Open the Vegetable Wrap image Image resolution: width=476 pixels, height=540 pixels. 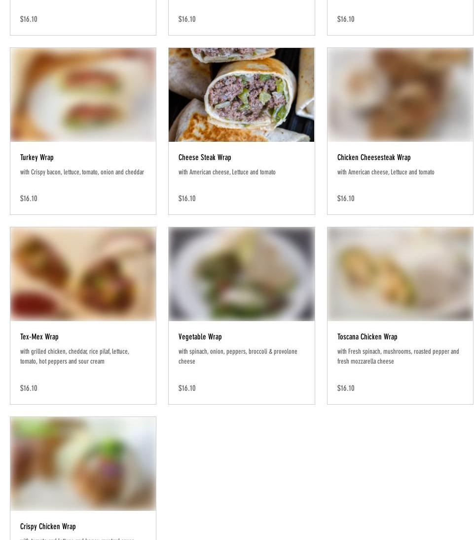coord(241,274)
